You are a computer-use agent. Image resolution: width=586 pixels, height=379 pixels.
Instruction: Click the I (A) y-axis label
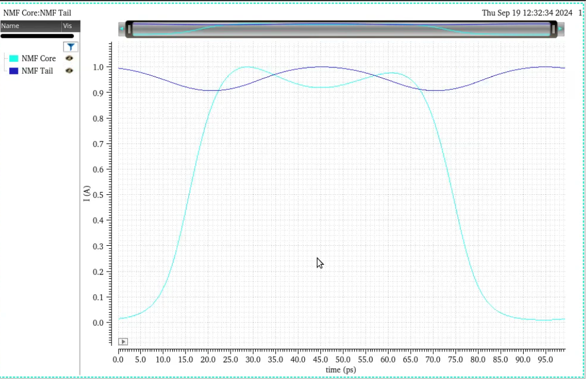coord(87,193)
